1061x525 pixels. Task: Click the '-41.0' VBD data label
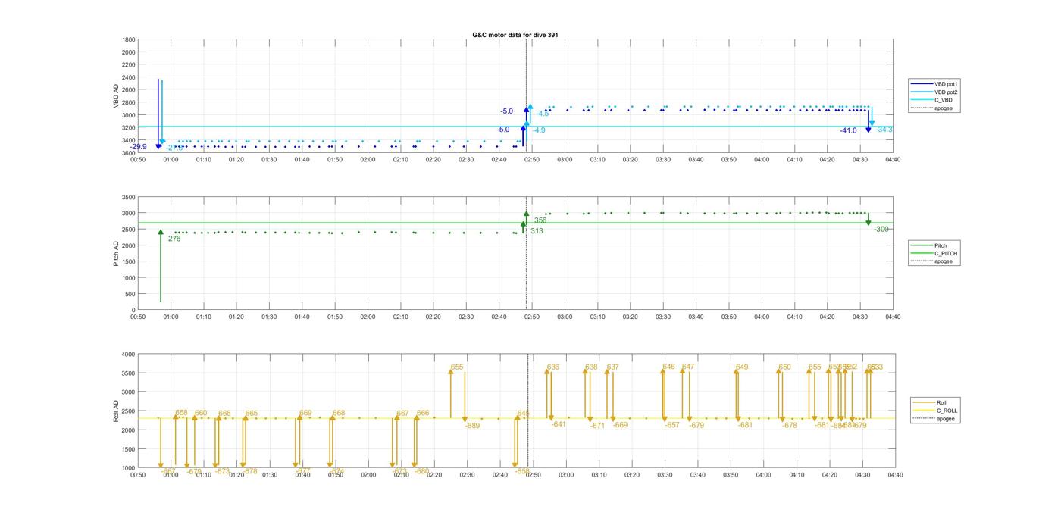click(848, 130)
